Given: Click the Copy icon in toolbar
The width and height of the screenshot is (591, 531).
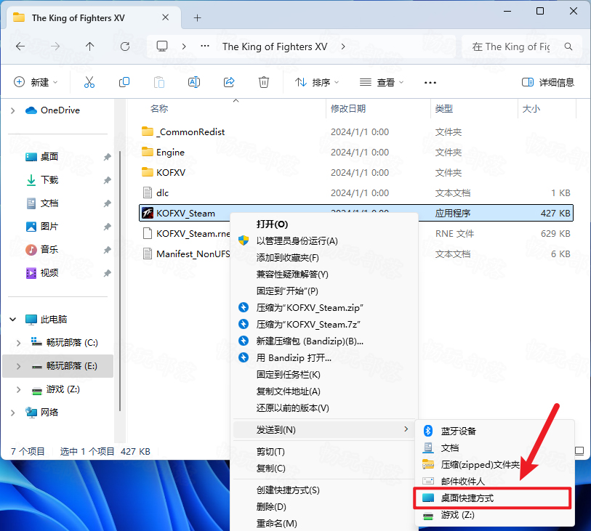Looking at the screenshot, I should (x=124, y=82).
